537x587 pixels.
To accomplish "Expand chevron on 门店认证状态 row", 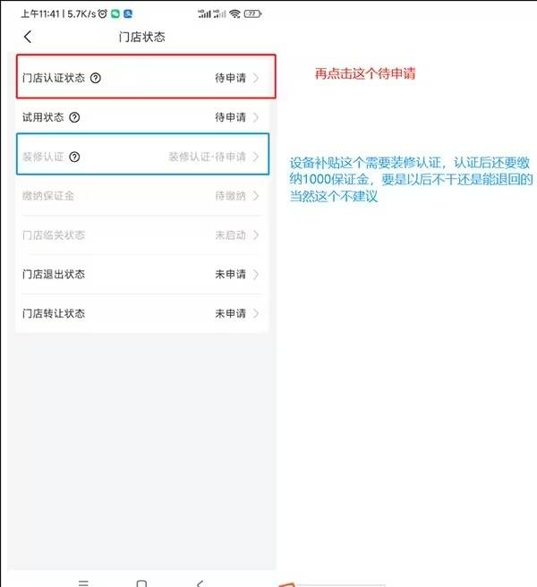I will click(x=256, y=78).
